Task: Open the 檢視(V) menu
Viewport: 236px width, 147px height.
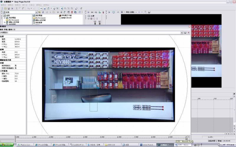Action: pos(18,5)
